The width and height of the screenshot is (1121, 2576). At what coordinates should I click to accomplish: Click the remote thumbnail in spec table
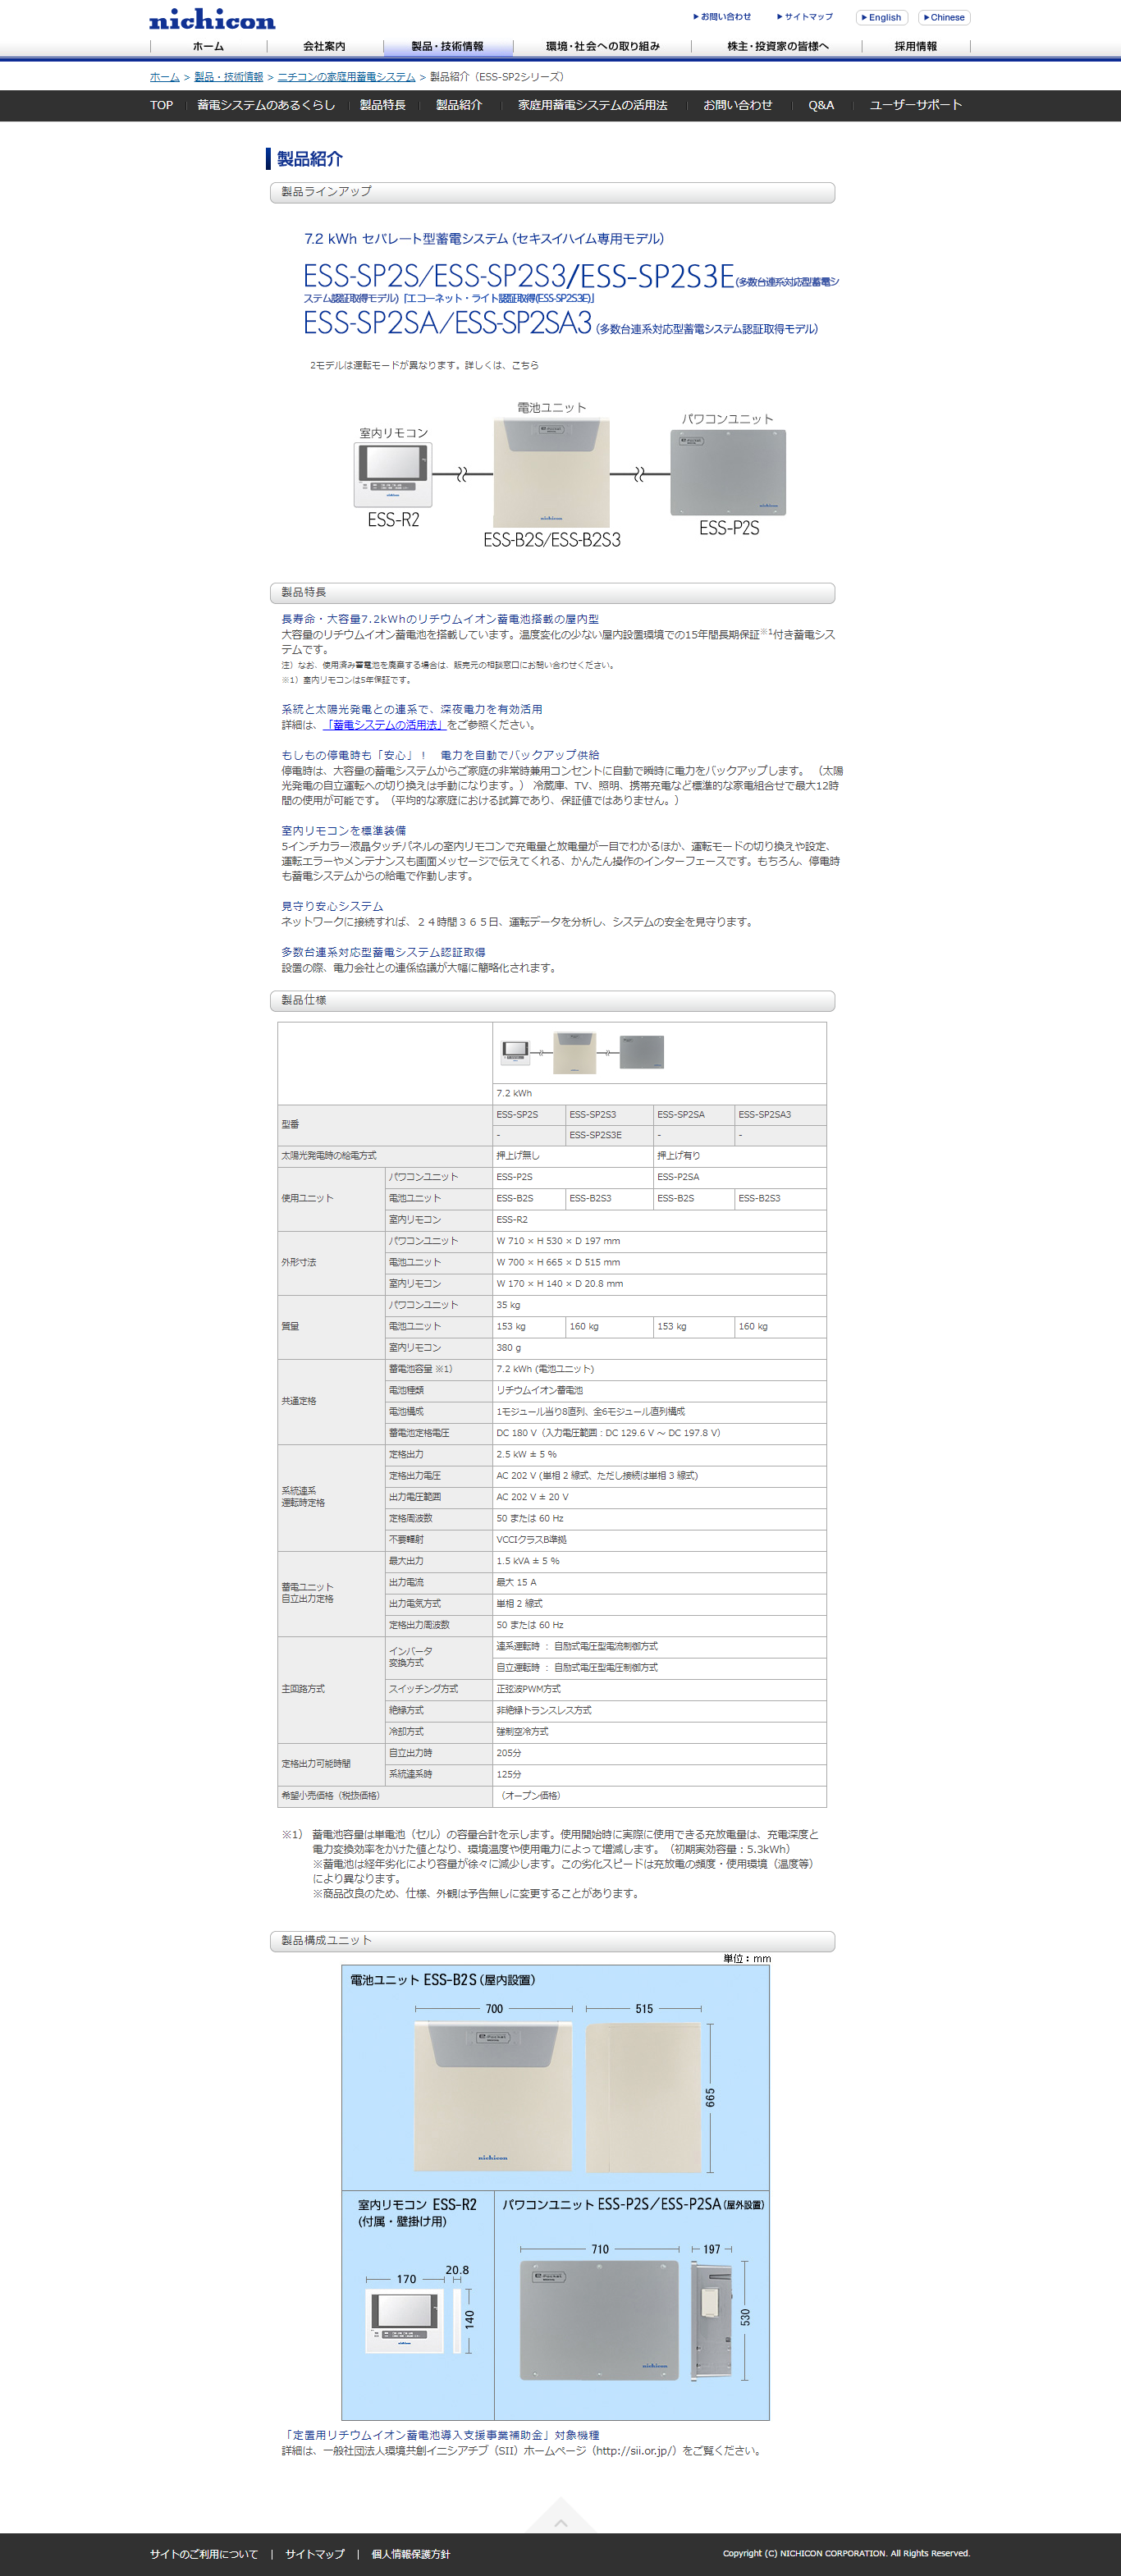(x=516, y=1052)
